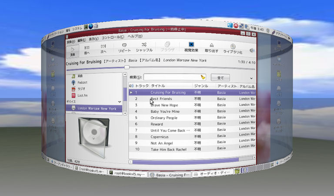Select Last.fm in the sidebar
Viewport: 334px width, 196px height.
click(80, 95)
